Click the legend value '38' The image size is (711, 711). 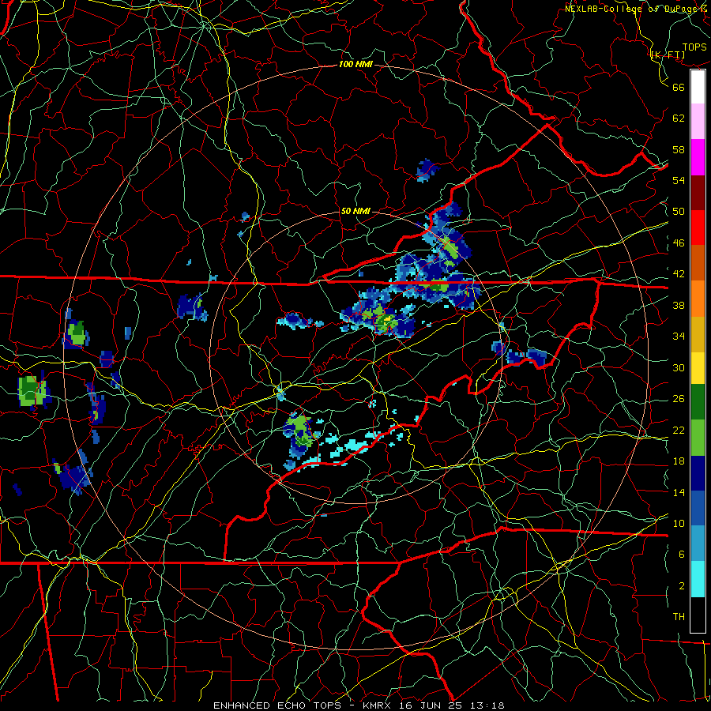click(679, 305)
